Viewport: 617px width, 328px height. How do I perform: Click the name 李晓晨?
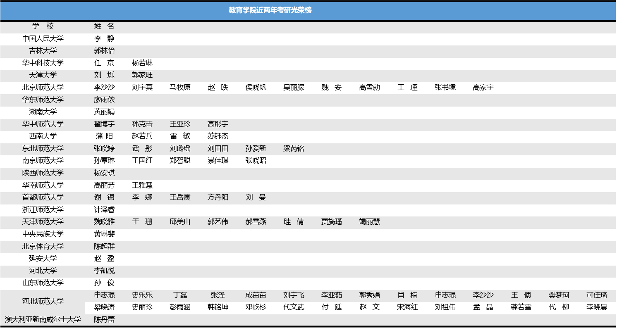pos(597,308)
